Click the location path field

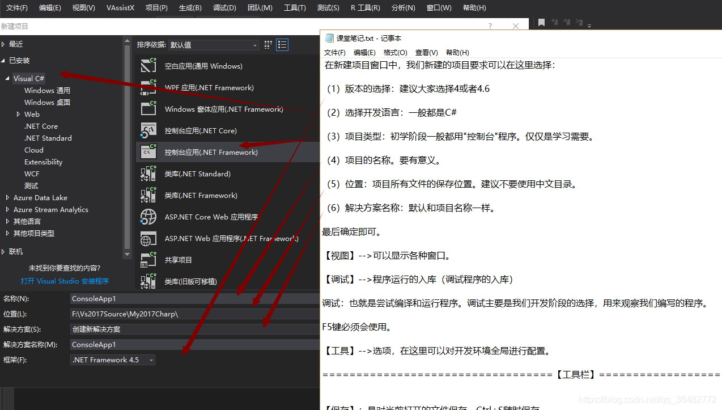196,314
